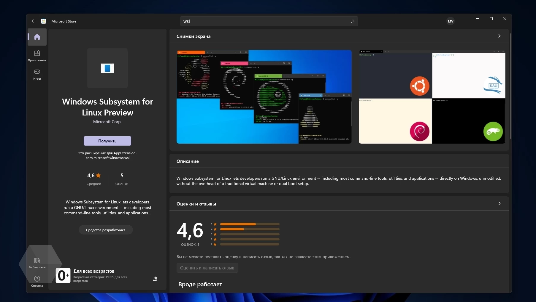Click the 5 Оценки count
This screenshot has width=536, height=302.
122,179
